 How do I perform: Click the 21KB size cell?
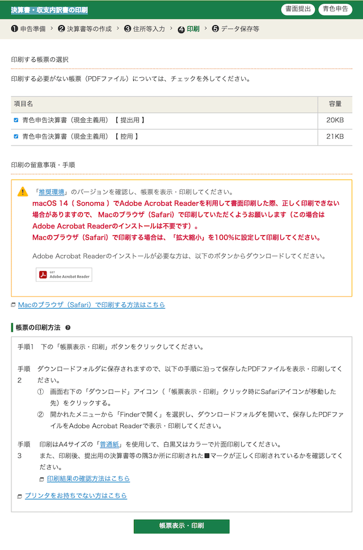coord(335,136)
